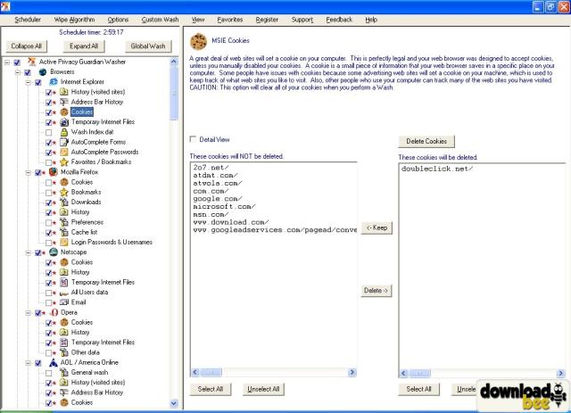Enable the Firefox Preferences checkbox
The image size is (571, 413).
48,222
